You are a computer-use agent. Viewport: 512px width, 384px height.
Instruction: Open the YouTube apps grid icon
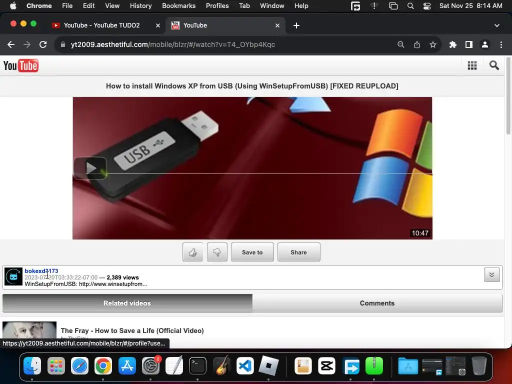pyautogui.click(x=472, y=65)
